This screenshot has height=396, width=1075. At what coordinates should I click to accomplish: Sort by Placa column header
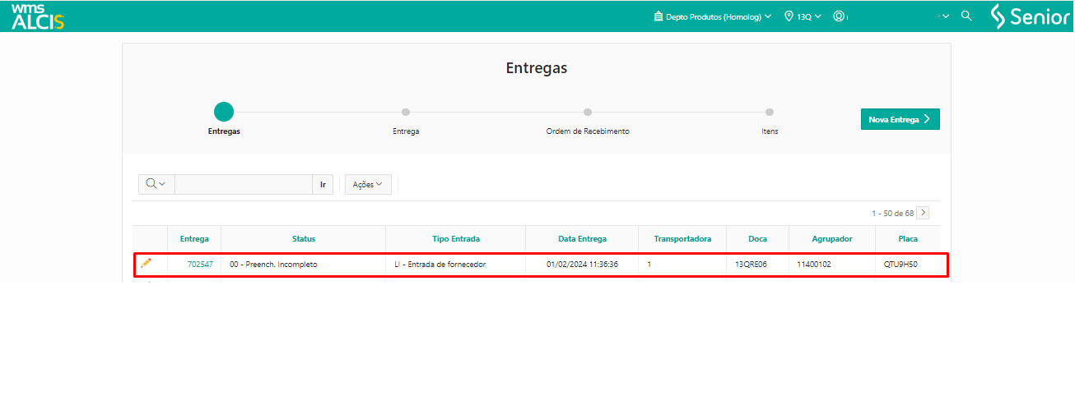(908, 239)
